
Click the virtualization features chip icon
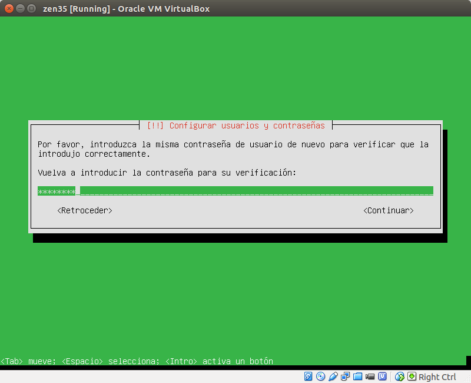[x=383, y=377]
